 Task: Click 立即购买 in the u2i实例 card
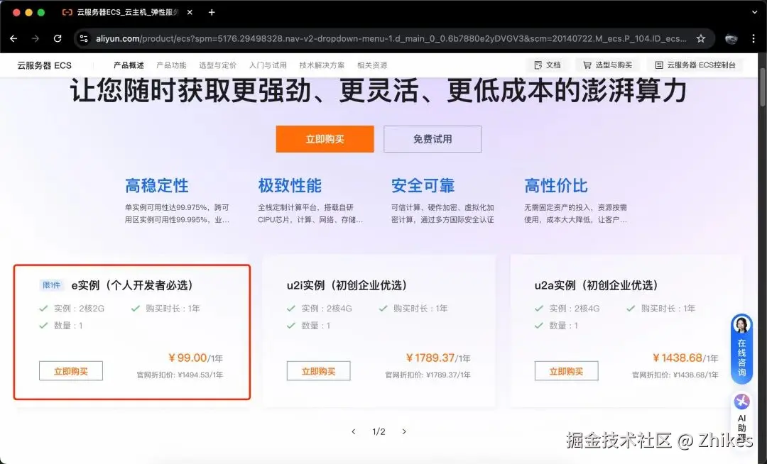[x=318, y=371]
